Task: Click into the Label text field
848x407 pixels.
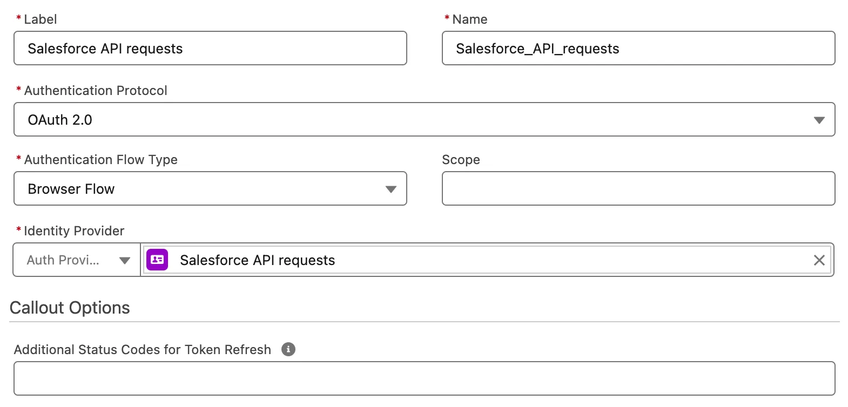Action: click(x=210, y=48)
